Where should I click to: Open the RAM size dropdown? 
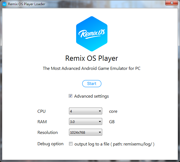pos(85,122)
